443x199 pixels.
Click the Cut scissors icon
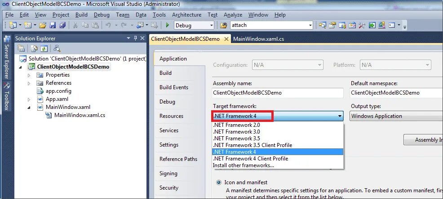coord(75,26)
